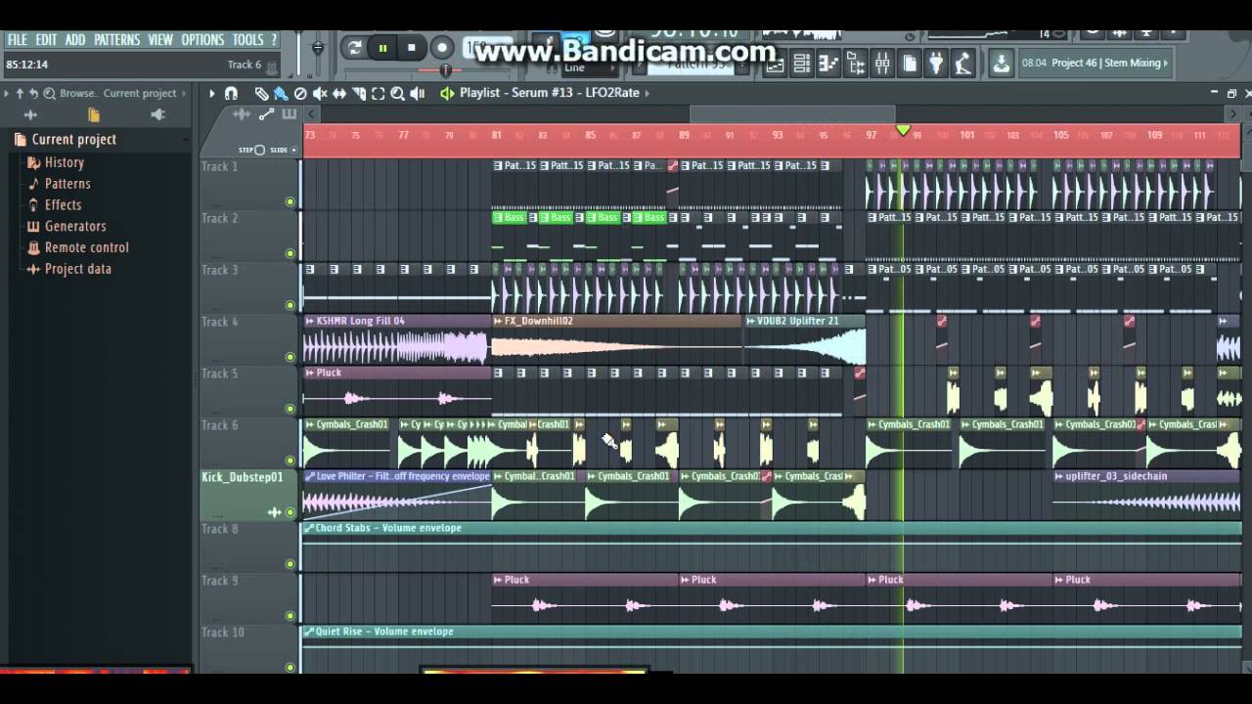
Task: Switch the browser to the current project files tab
Action: tap(94, 114)
